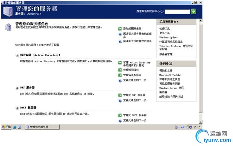This screenshot has height=146, width=233.
Task: Open the 开始 Start menu
Action: tap(6, 127)
